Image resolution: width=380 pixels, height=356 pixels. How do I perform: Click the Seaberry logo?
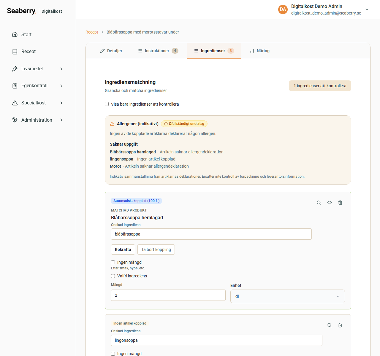tap(21, 11)
